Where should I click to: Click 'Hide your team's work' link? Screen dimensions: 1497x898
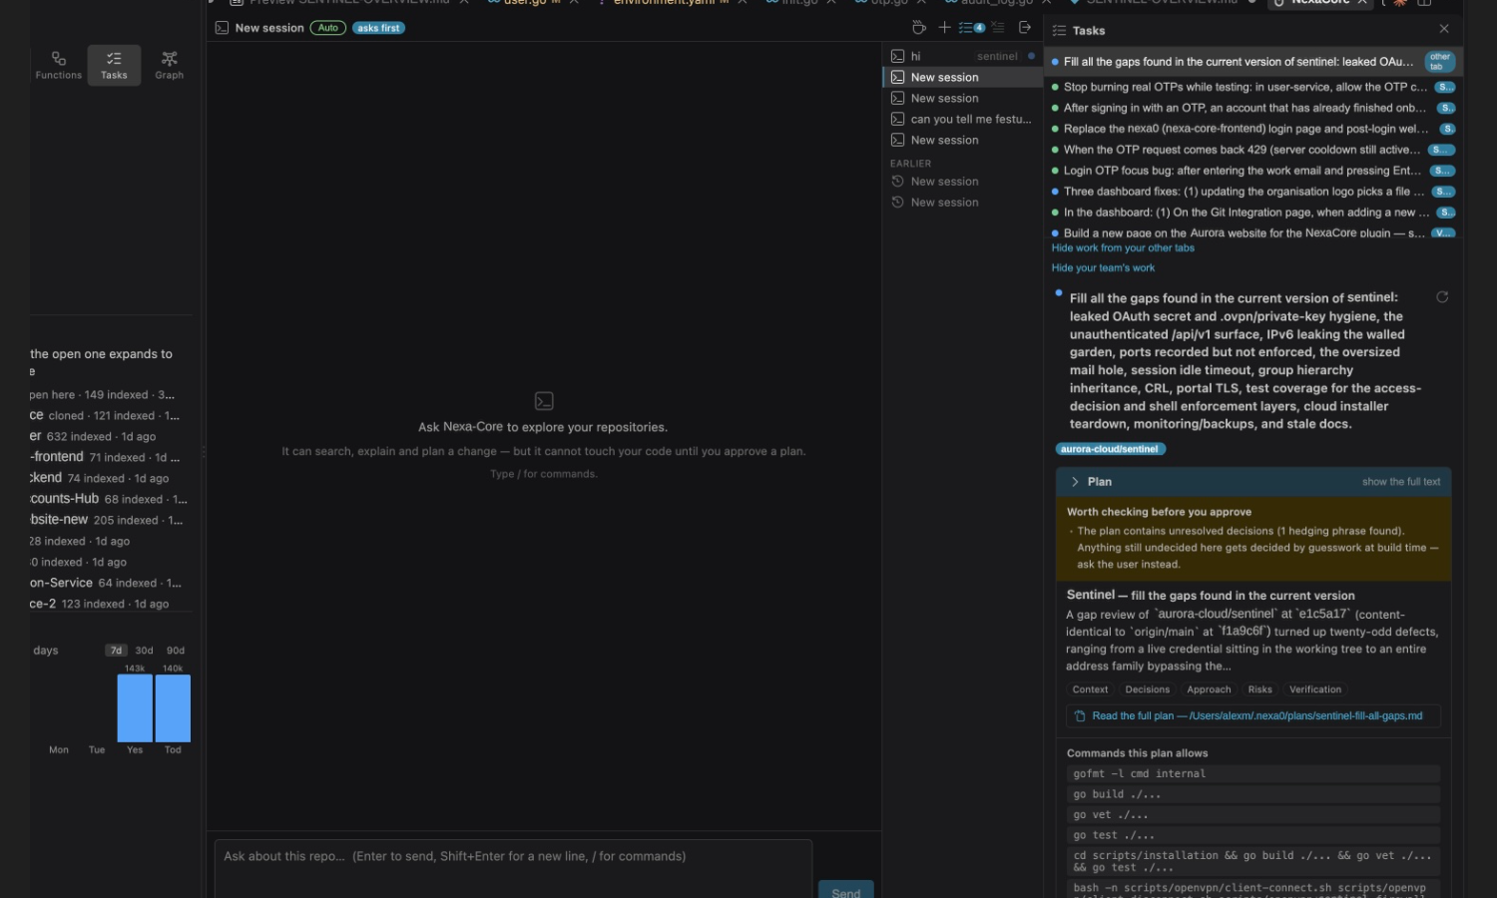pyautogui.click(x=1103, y=268)
